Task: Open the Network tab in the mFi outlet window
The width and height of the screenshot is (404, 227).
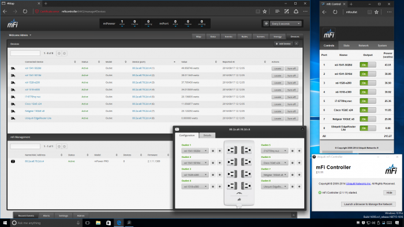Action: tap(363, 46)
